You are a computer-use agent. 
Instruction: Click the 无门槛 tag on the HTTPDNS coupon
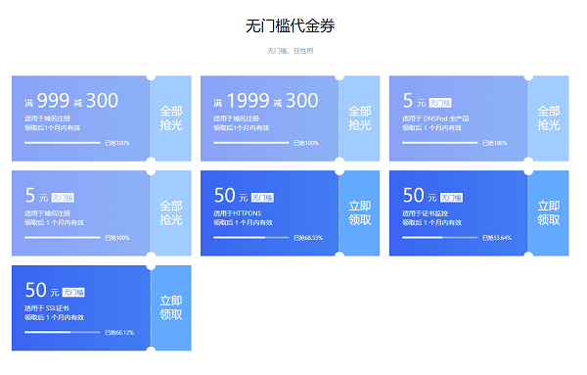click(x=262, y=198)
